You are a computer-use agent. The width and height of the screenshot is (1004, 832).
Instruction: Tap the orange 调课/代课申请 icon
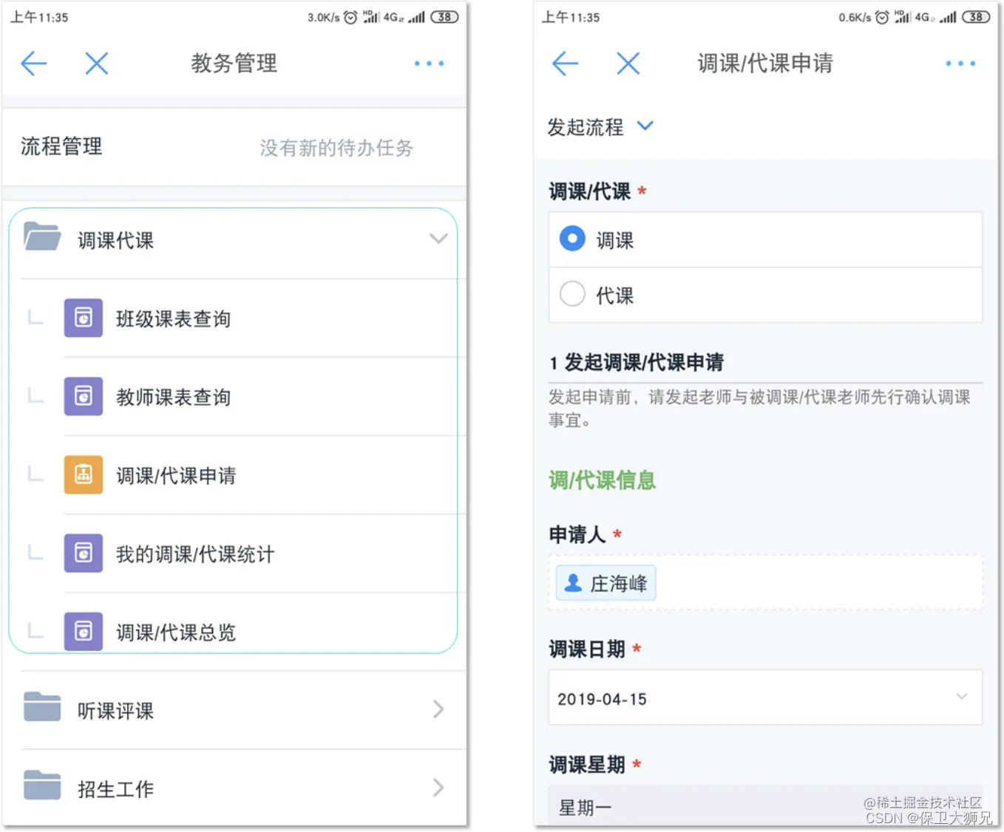[x=83, y=474]
